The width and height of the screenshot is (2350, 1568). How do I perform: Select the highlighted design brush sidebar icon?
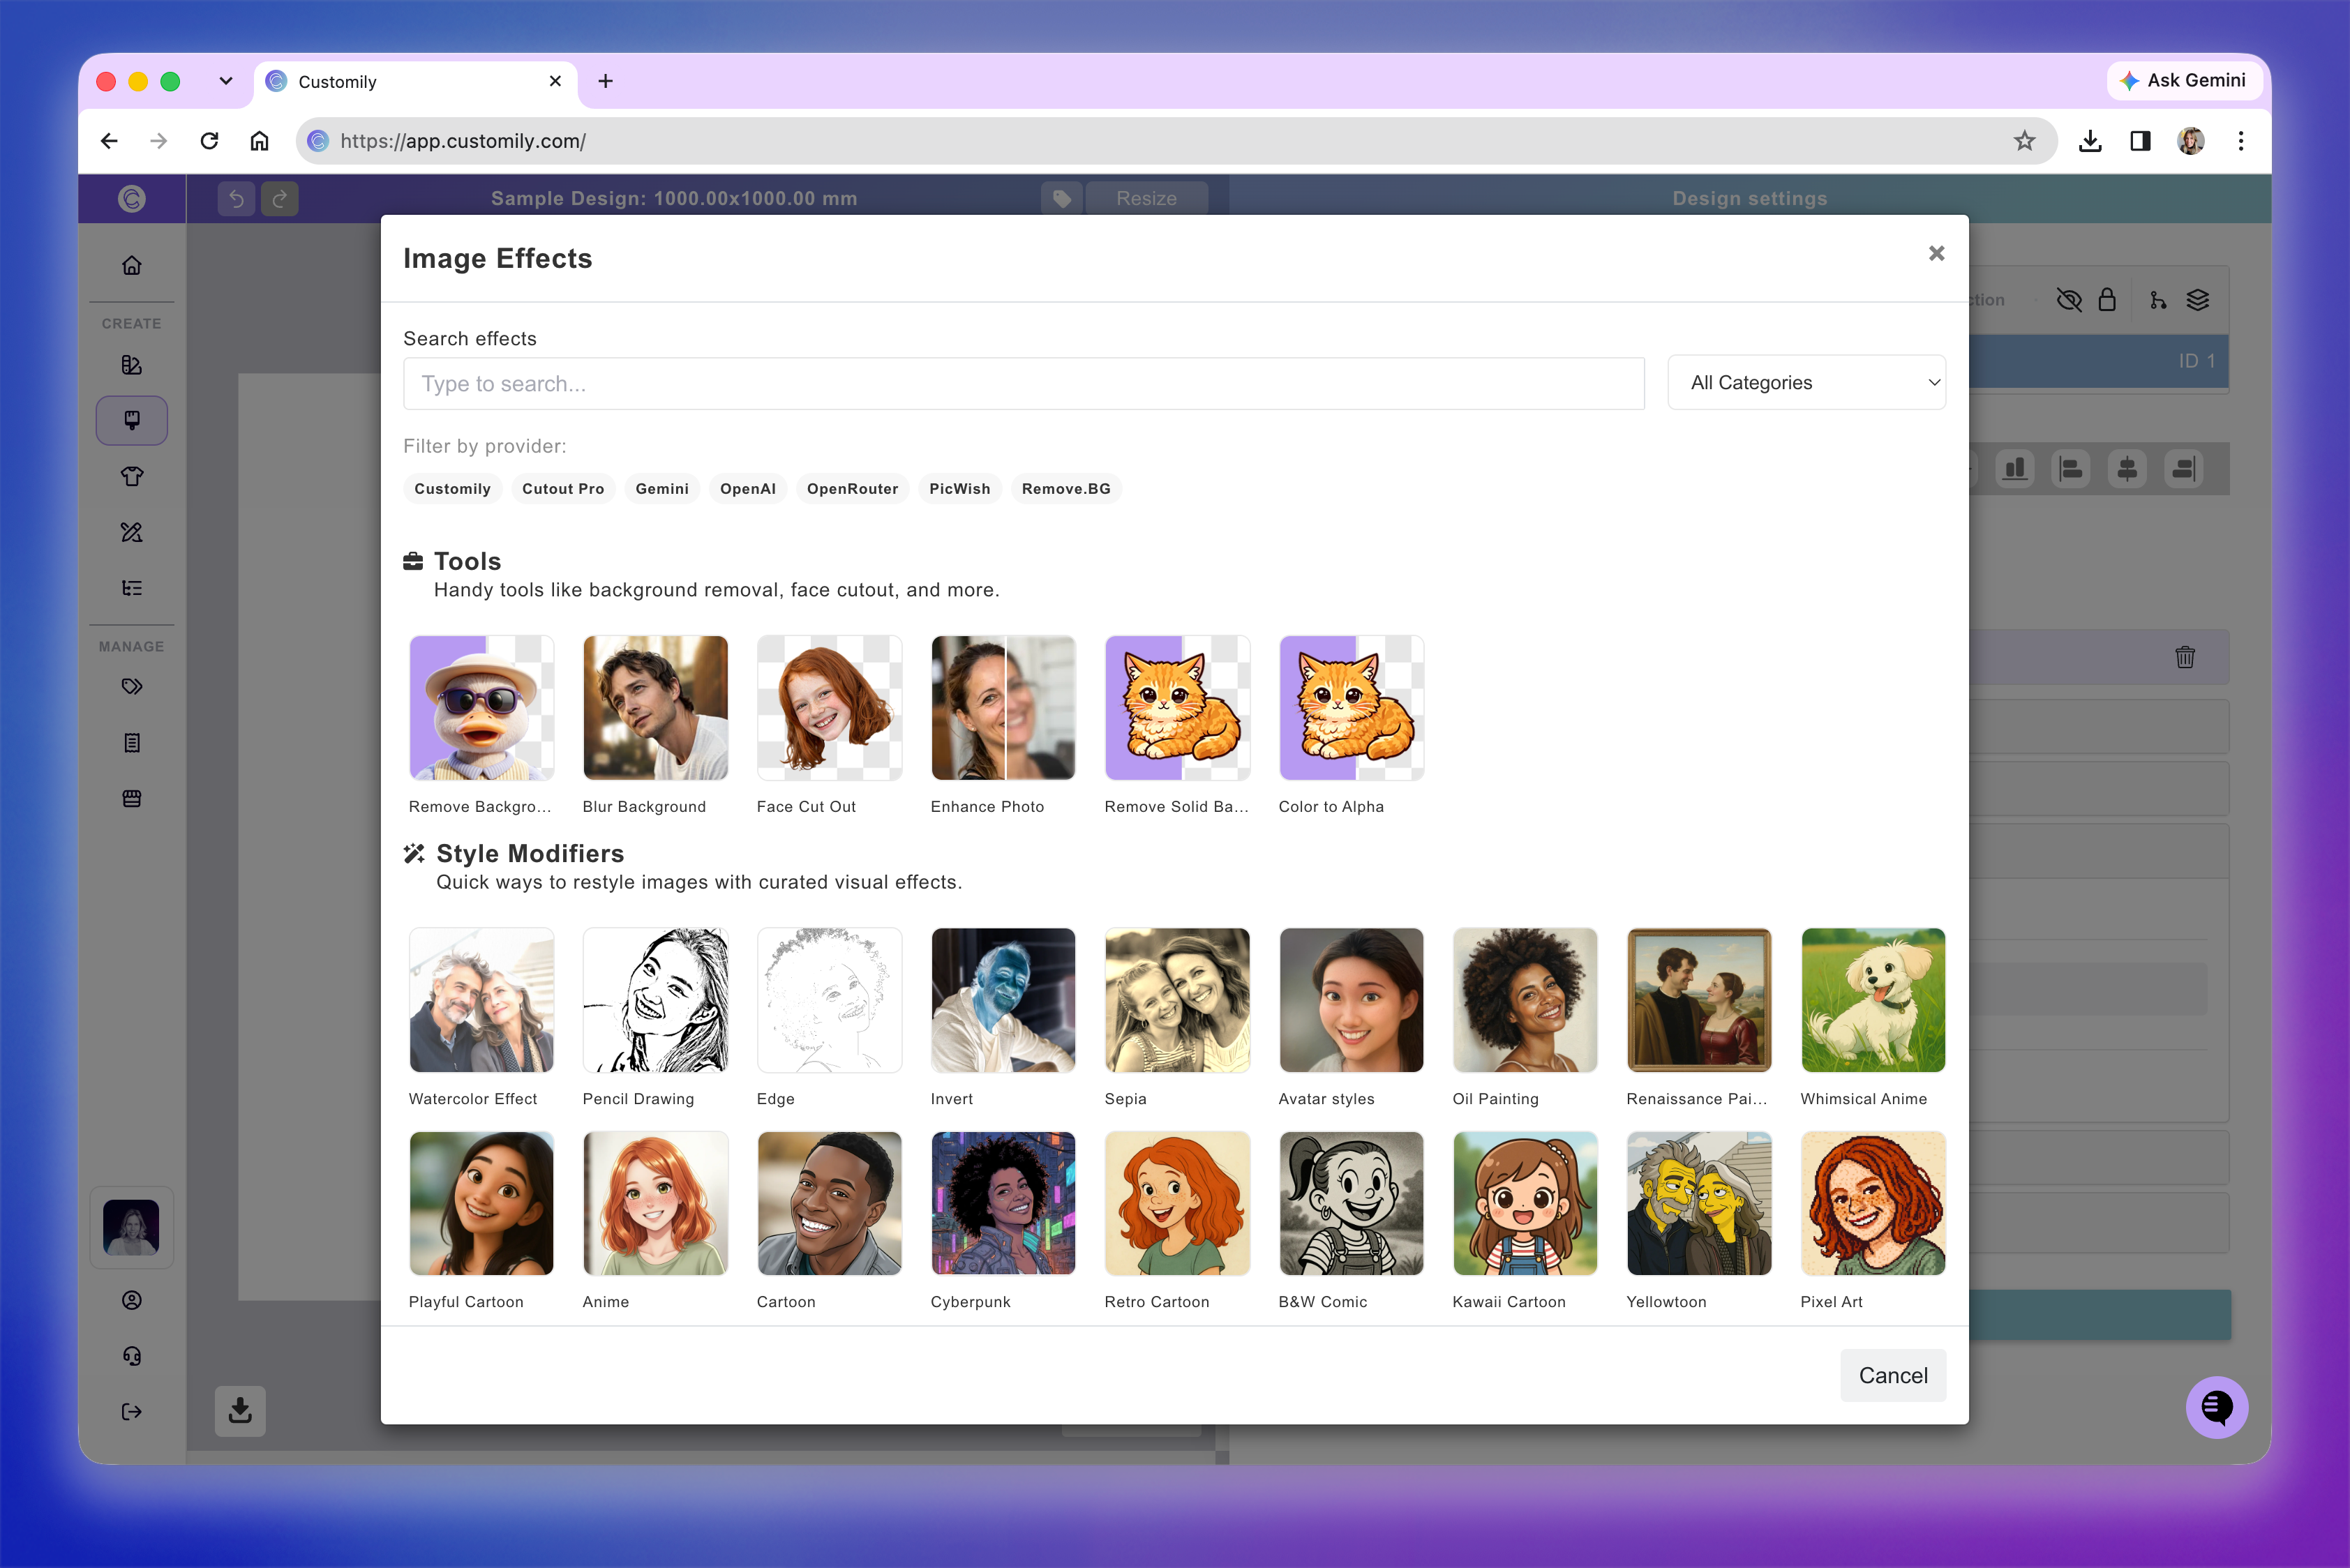pos(131,420)
